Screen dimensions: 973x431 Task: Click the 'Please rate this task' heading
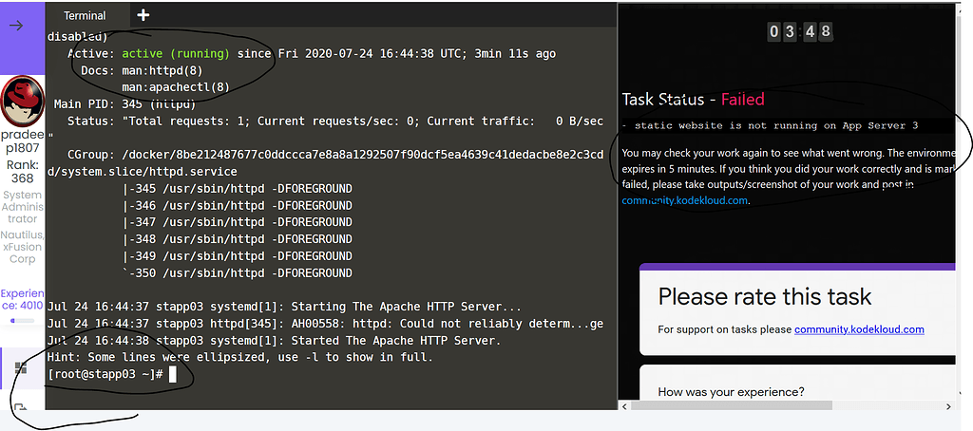point(764,296)
